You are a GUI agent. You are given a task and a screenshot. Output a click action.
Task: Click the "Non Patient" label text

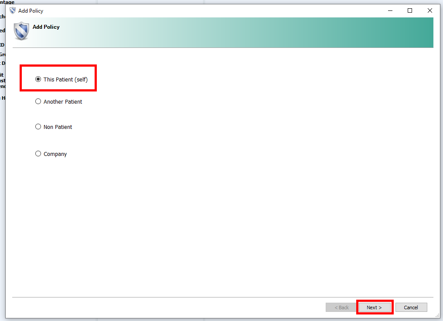click(x=58, y=127)
